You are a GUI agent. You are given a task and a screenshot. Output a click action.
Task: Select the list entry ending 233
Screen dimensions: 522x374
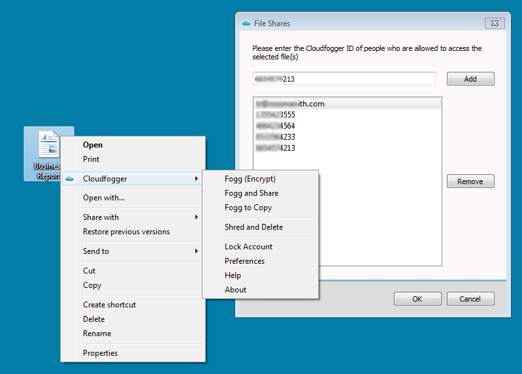coord(347,137)
